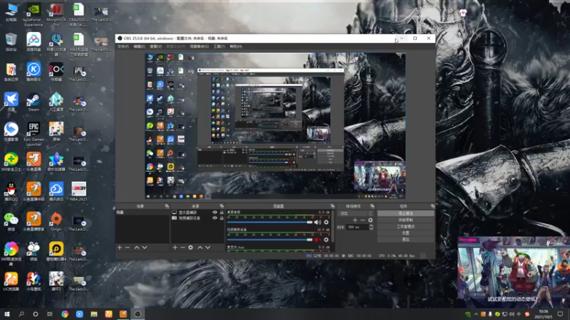
Task: Select the scene entry in Scenes list
Action: tap(142, 212)
